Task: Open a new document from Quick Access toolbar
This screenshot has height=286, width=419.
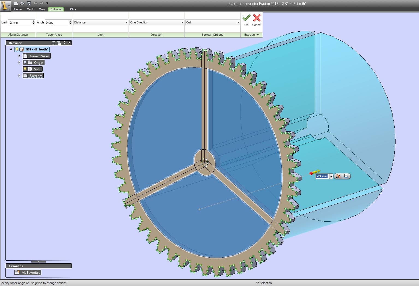Action: click(x=16, y=3)
